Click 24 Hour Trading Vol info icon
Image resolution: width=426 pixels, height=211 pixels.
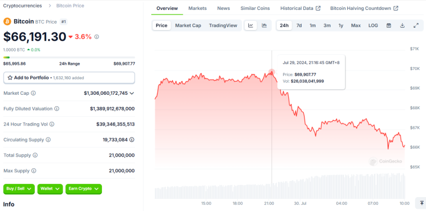(52, 124)
